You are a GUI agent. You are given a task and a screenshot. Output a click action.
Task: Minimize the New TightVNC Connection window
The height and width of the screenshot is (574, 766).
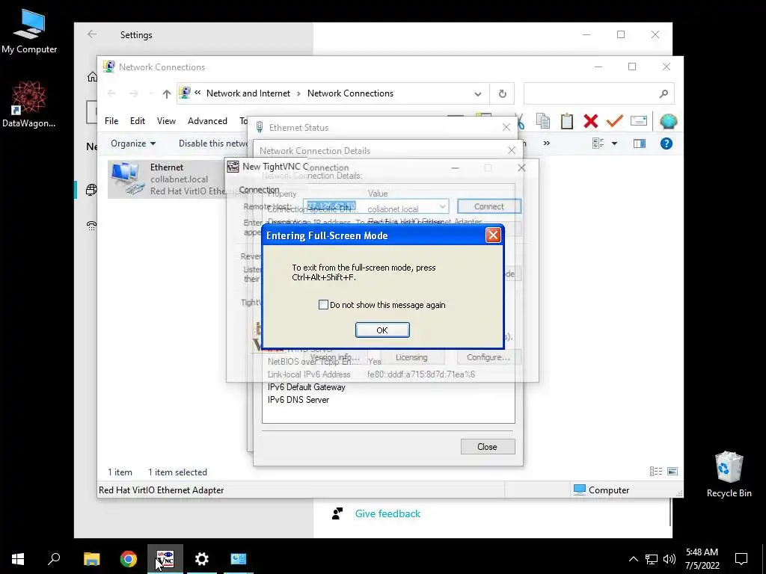coord(455,167)
